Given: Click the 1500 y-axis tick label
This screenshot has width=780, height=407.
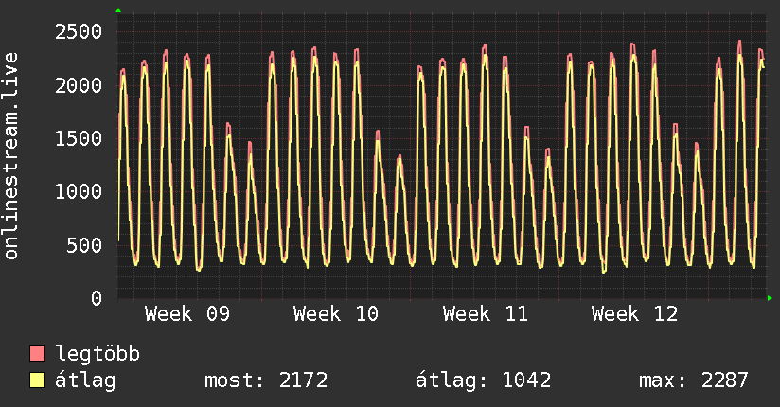Looking at the screenshot, I should [x=78, y=139].
